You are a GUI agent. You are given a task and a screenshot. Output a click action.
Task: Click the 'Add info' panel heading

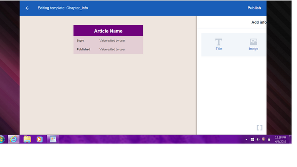(259, 22)
